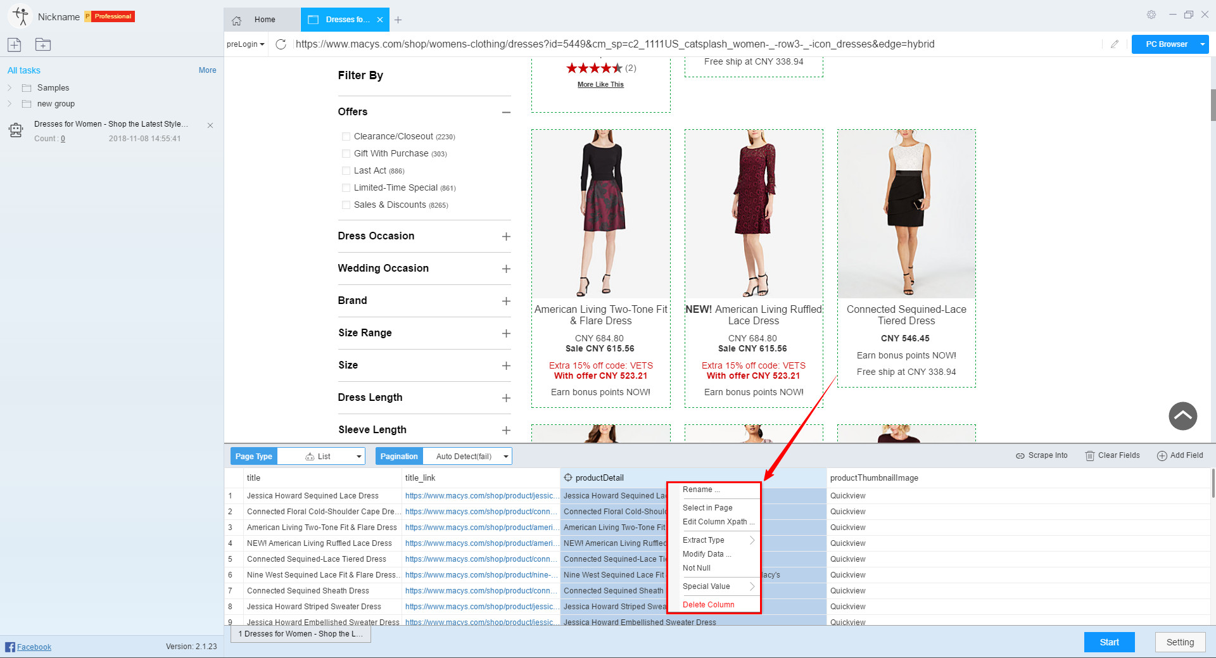Image resolution: width=1216 pixels, height=658 pixels.
Task: Toggle Sales & Discounts checkbox
Action: tap(346, 205)
